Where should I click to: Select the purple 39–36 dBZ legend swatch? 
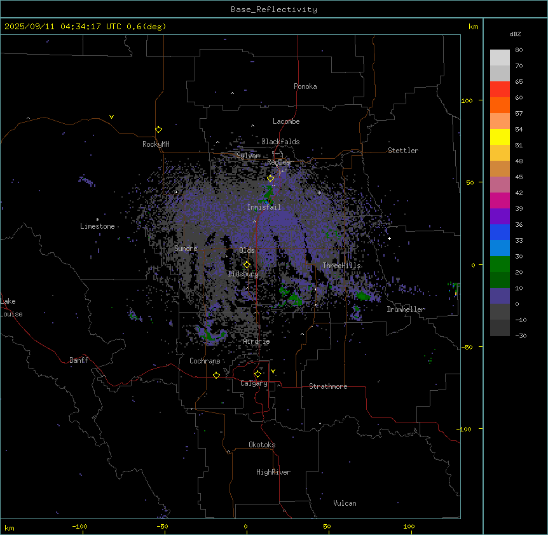pos(500,216)
